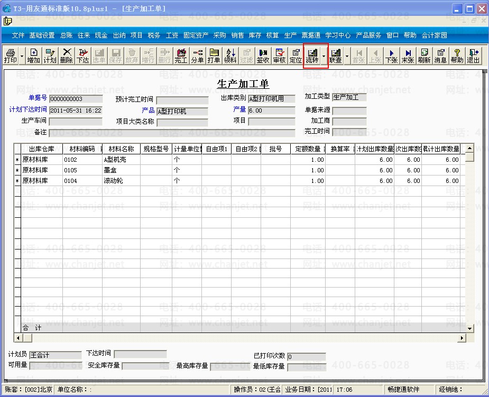Viewport: 489px width, 397px height.
Task: Click the 增加 add icon
Action: pos(34,56)
